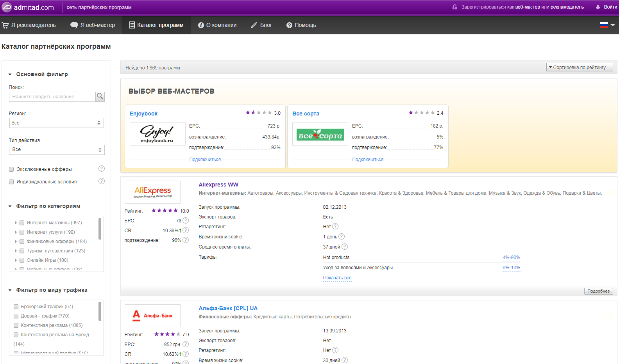Collapse Фильтр по виду трафика section

[10, 290]
